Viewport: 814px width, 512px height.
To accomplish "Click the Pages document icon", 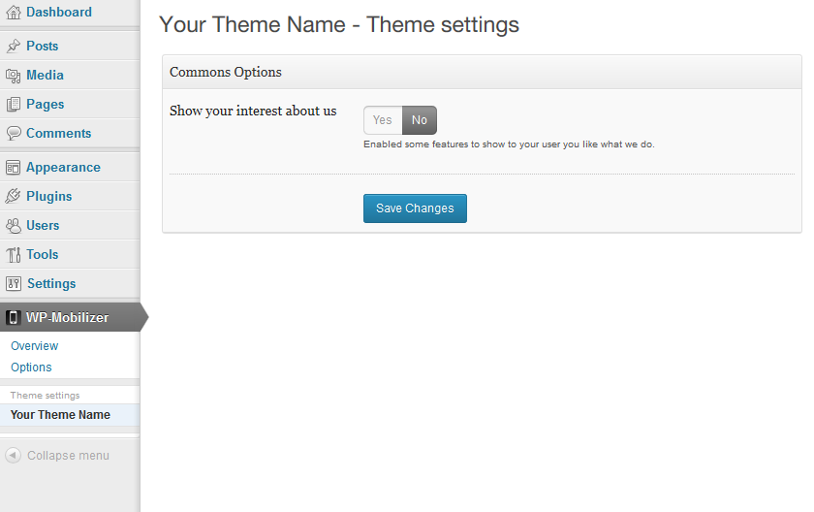I will [13, 104].
